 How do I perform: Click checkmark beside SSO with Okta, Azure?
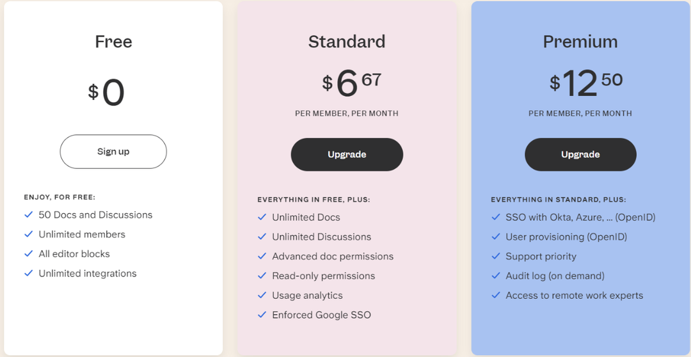(x=496, y=218)
